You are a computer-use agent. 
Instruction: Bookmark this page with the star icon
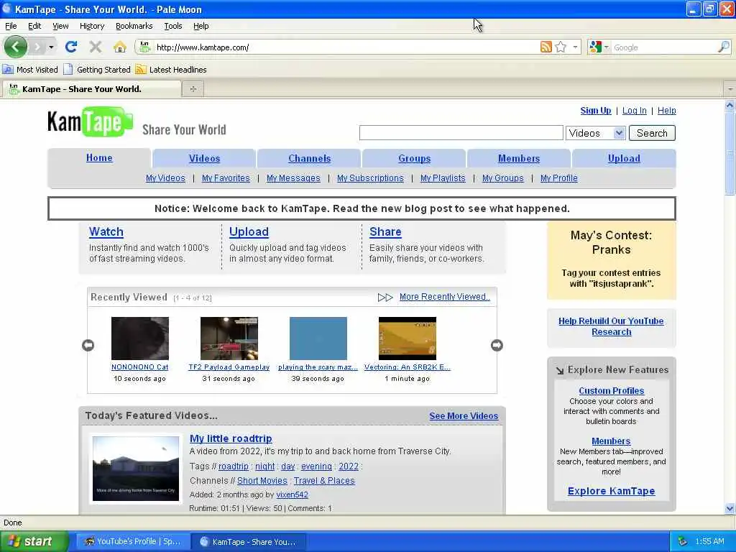(561, 47)
